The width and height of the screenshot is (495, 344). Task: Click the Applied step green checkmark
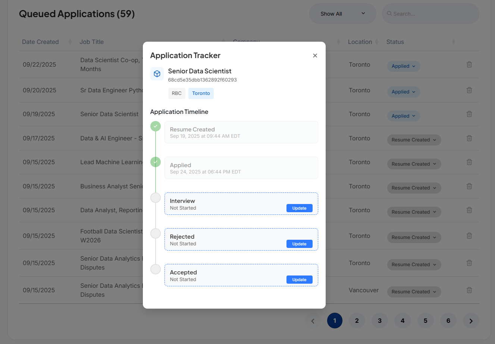click(156, 162)
